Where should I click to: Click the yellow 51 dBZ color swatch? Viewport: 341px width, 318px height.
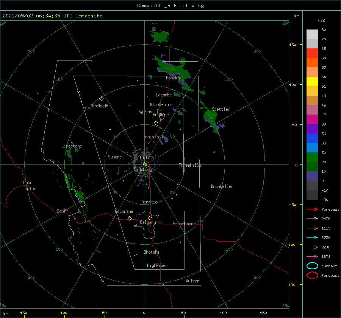tap(312, 81)
